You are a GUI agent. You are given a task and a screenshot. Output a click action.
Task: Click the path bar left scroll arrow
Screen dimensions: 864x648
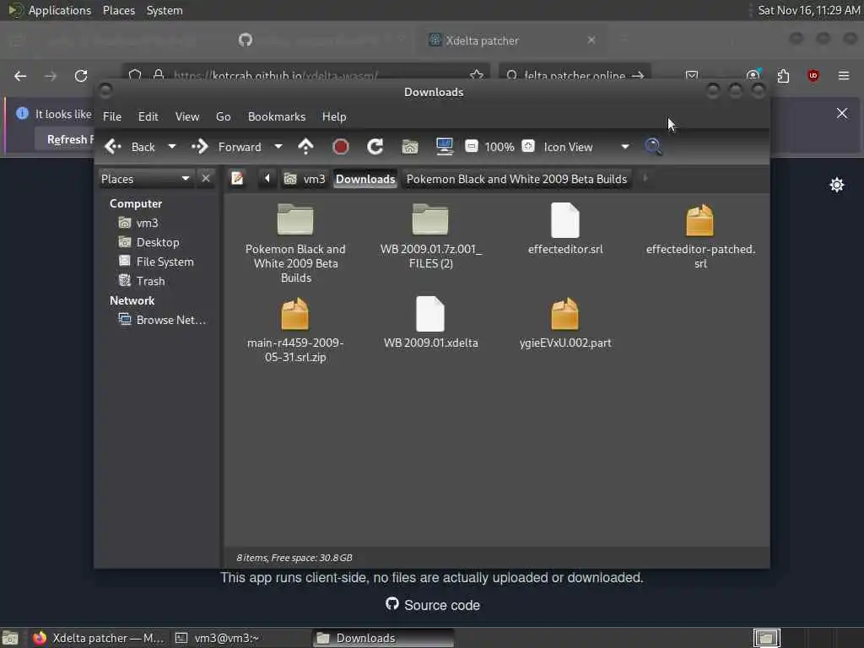267,179
